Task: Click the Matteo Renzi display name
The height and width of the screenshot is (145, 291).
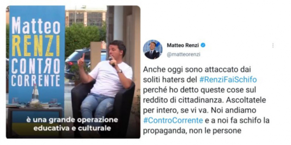Action: tap(183, 45)
